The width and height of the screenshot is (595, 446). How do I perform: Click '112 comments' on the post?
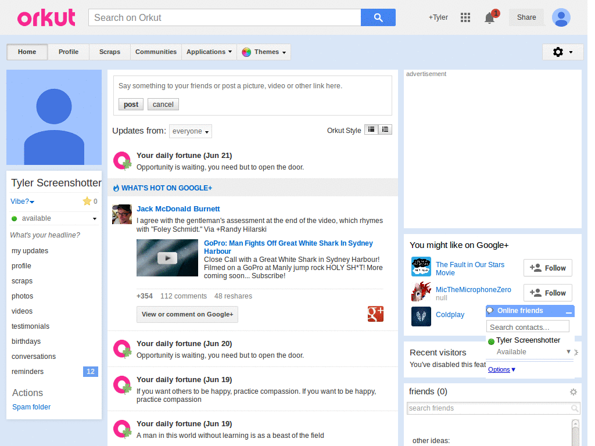point(184,296)
